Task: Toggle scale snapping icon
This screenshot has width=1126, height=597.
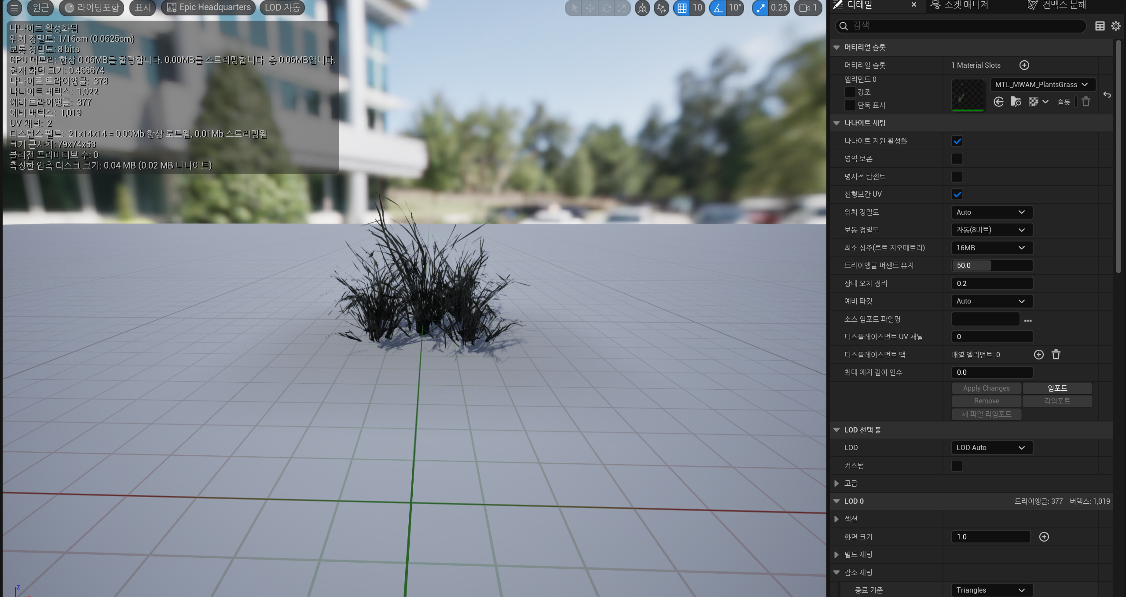Action: pos(760,8)
